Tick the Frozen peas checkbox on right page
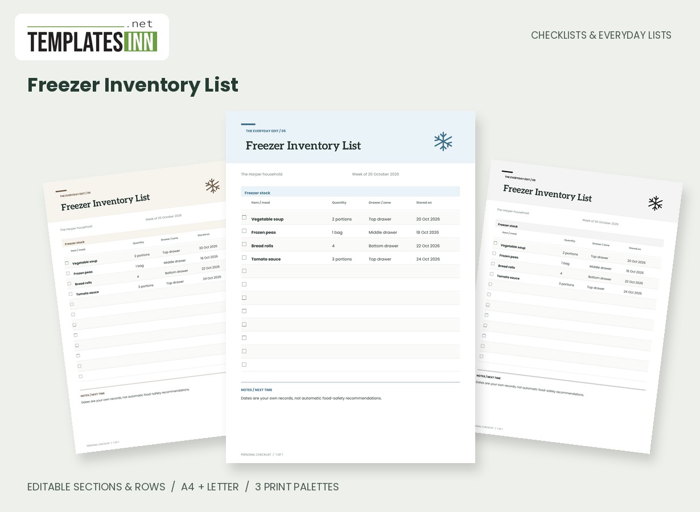The image size is (700, 512). tap(493, 253)
